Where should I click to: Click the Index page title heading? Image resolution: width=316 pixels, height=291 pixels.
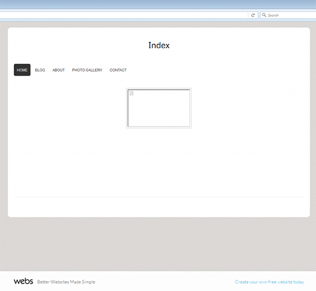point(159,45)
